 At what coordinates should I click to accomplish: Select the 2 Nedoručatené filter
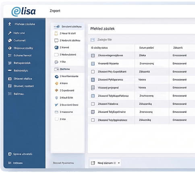click(x=68, y=55)
